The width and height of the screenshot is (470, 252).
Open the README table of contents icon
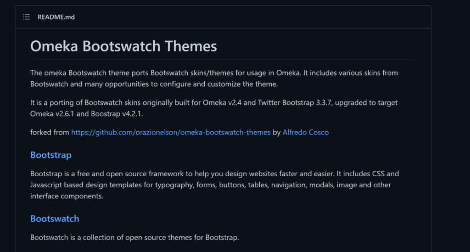(x=26, y=17)
